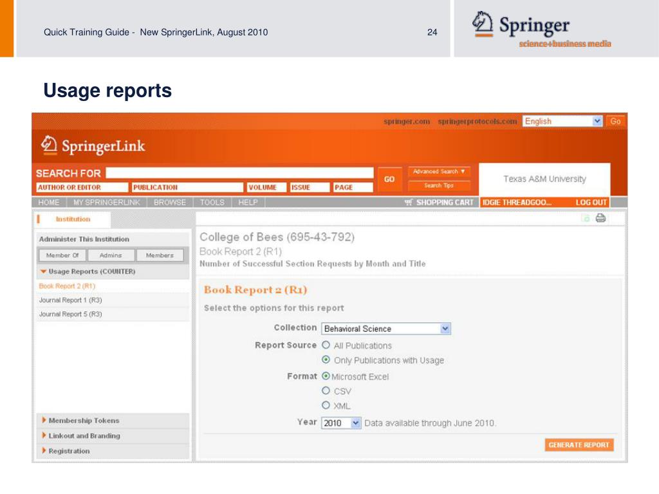Click Texas A&M University text
Image resolution: width=659 pixels, height=494 pixels.
(544, 179)
